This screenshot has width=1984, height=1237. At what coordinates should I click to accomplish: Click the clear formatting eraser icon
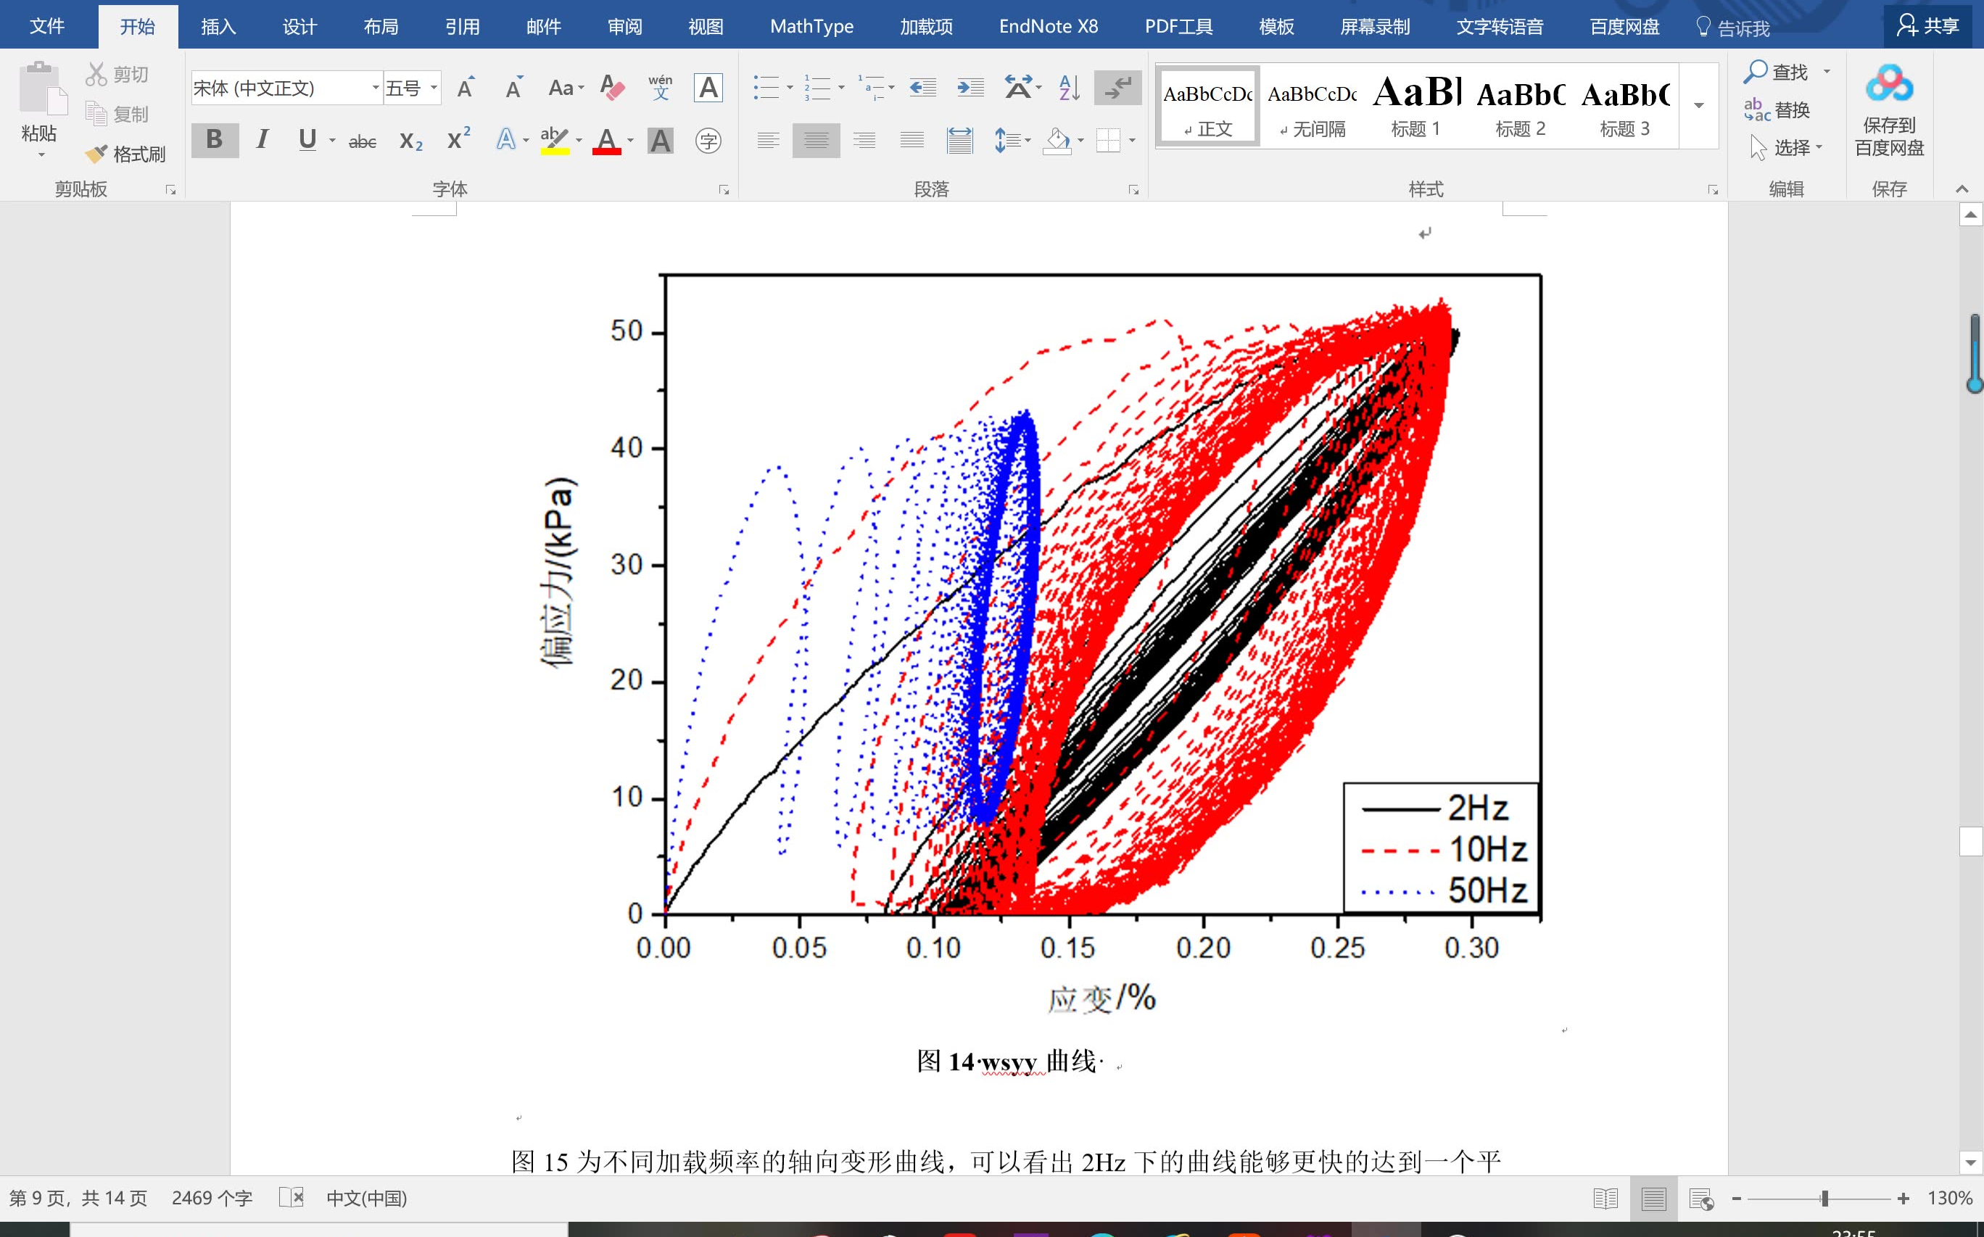pyautogui.click(x=612, y=88)
